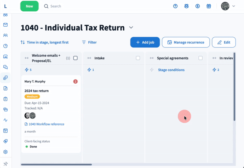Viewport: 244px width, 168px height.
Task: Click the pin icon in sidebar
Action: coord(5,164)
